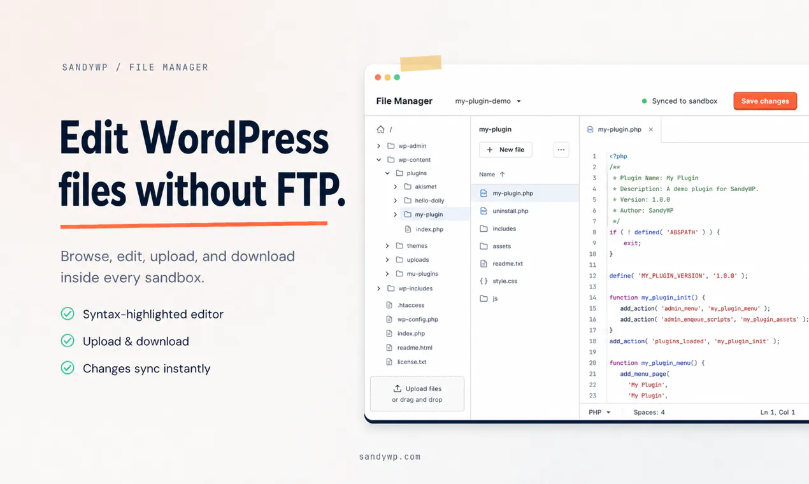Image resolution: width=809 pixels, height=484 pixels.
Task: Collapse the plugins folder chevron
Action: 387,173
